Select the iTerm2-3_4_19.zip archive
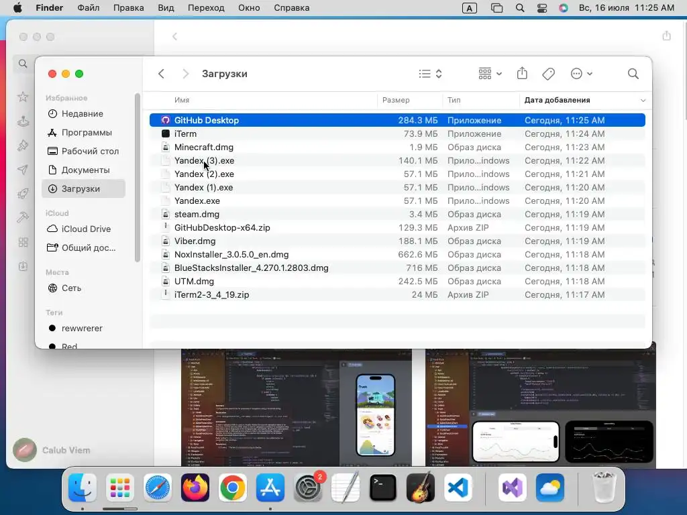Viewport: 687px width, 515px height. click(397, 295)
